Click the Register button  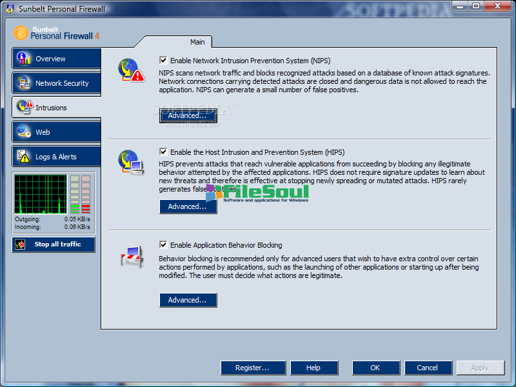click(253, 368)
